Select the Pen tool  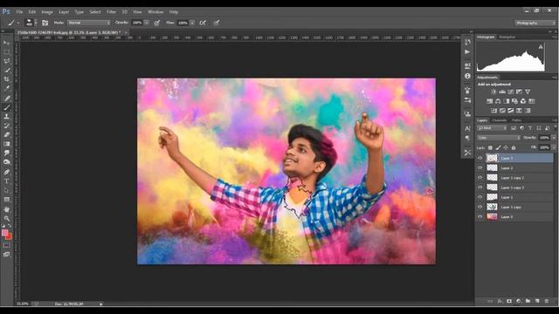(x=6, y=172)
